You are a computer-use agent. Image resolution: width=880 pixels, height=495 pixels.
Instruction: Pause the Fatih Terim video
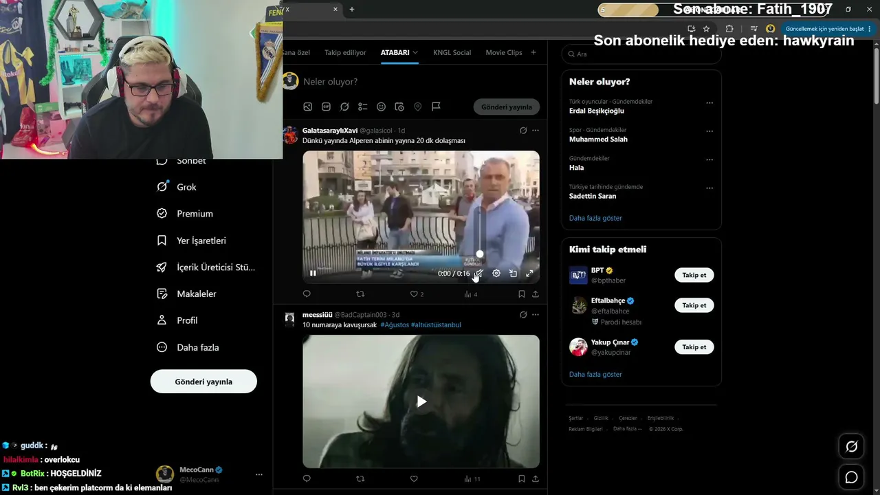[313, 273]
